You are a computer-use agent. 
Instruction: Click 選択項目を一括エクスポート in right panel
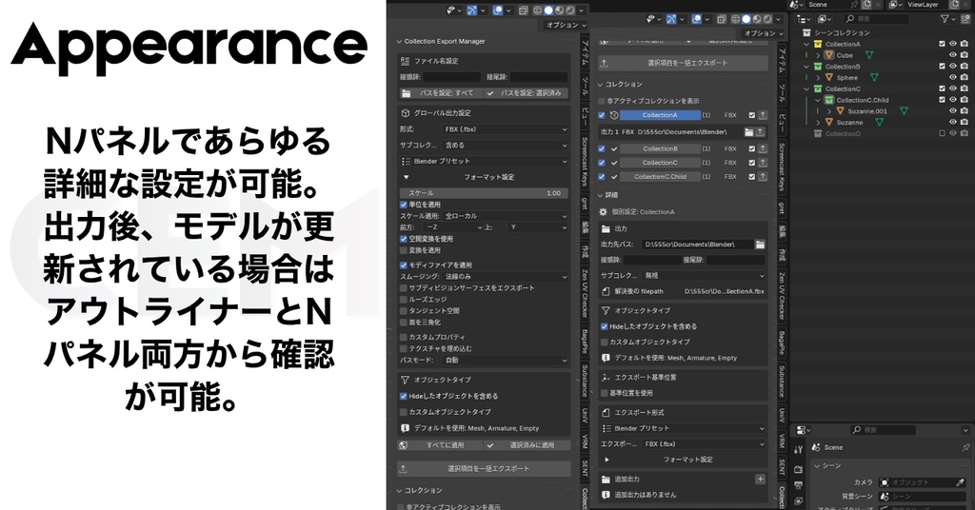coord(683,63)
